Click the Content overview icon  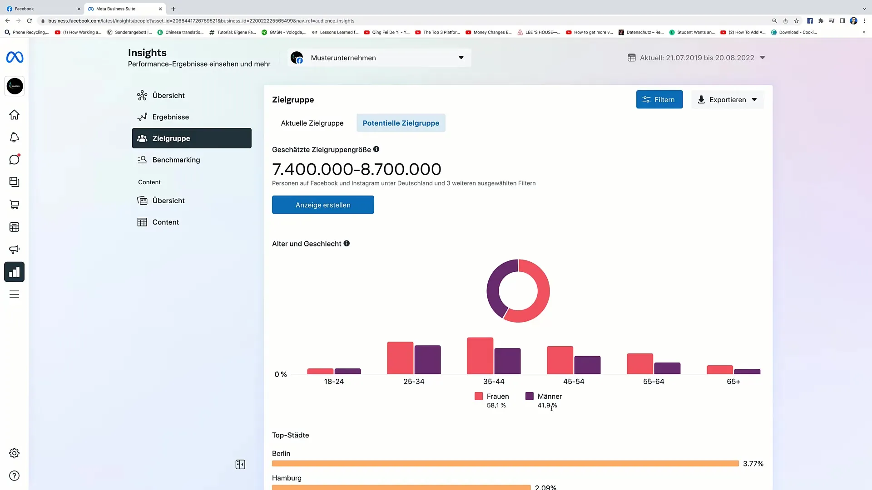(142, 200)
